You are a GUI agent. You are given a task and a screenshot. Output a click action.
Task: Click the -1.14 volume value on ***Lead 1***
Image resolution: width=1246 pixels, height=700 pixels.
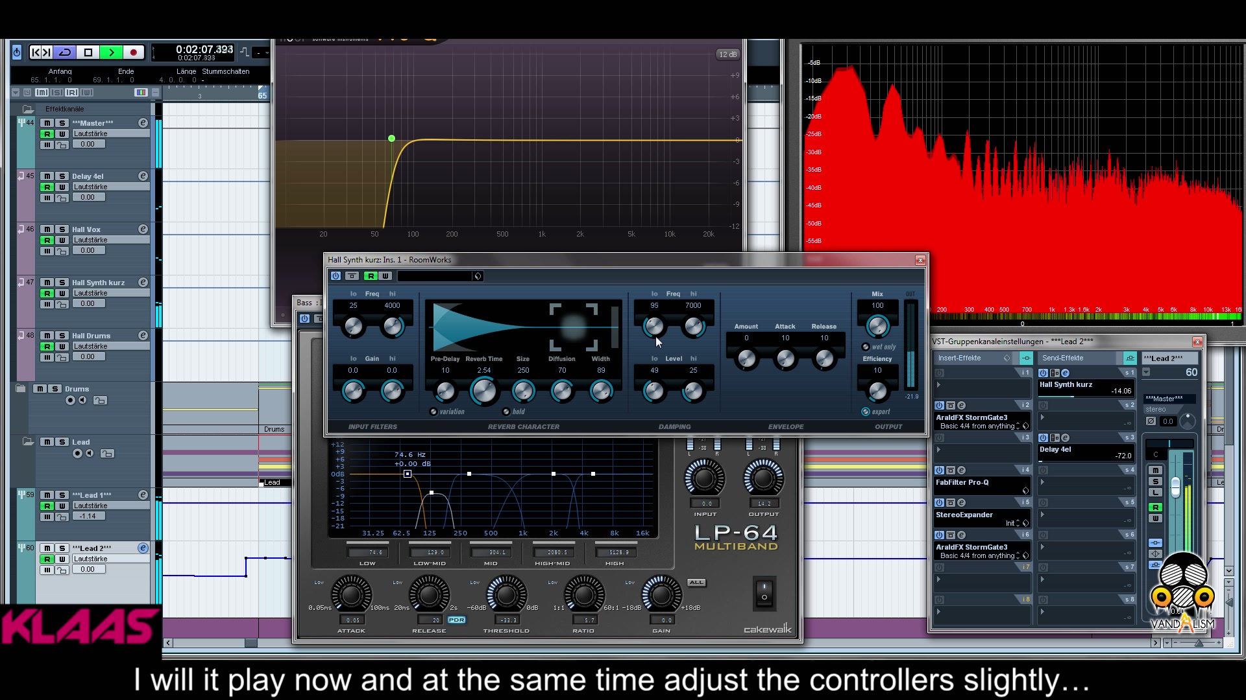coord(88,516)
